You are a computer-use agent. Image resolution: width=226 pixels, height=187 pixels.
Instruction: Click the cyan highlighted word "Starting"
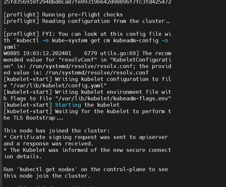tap(68, 105)
